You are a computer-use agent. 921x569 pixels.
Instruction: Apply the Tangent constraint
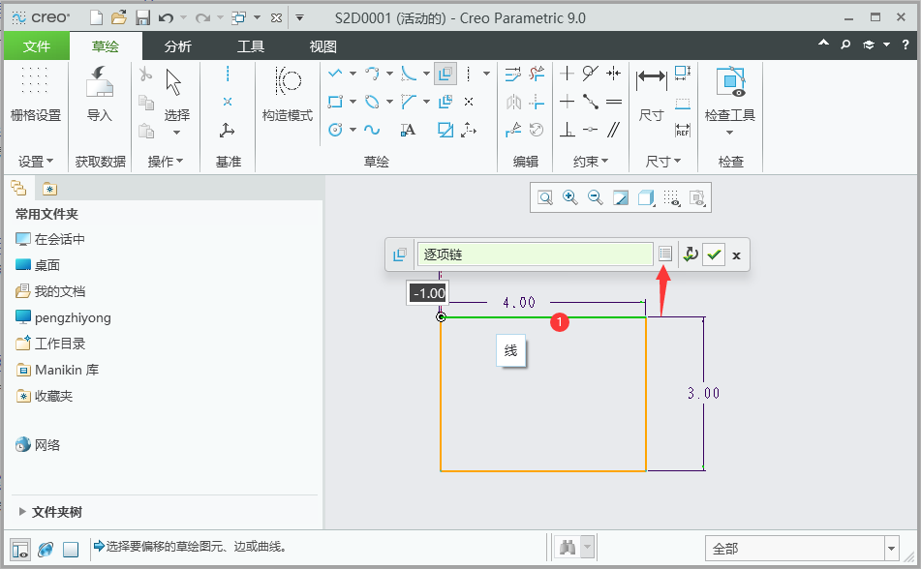[x=591, y=74]
